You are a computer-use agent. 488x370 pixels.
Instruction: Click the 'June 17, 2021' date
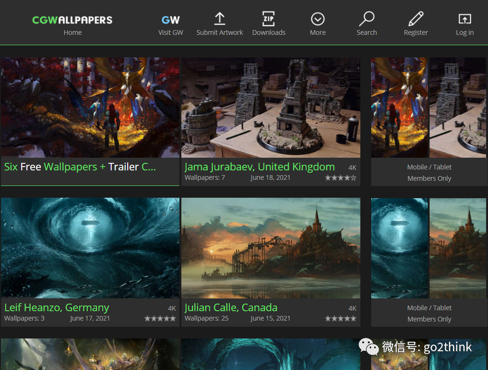coord(89,318)
